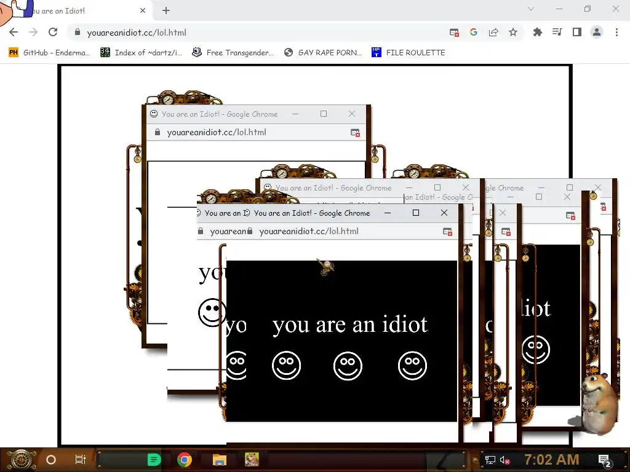Screen dimensions: 630x472
Task: Open the Index of ~dartz bookmark
Action: (x=141, y=53)
